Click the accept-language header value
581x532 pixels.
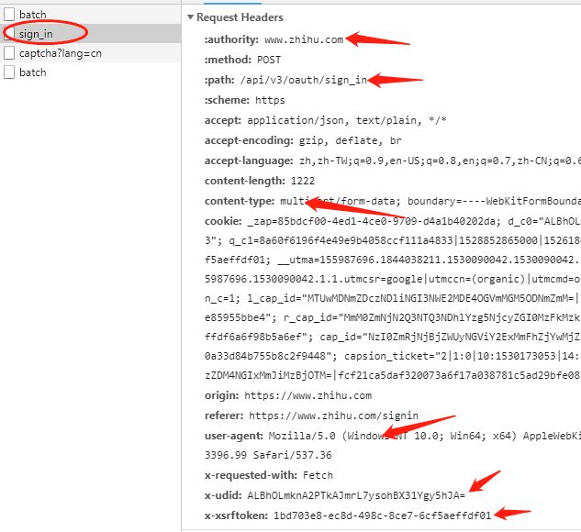coord(440,161)
